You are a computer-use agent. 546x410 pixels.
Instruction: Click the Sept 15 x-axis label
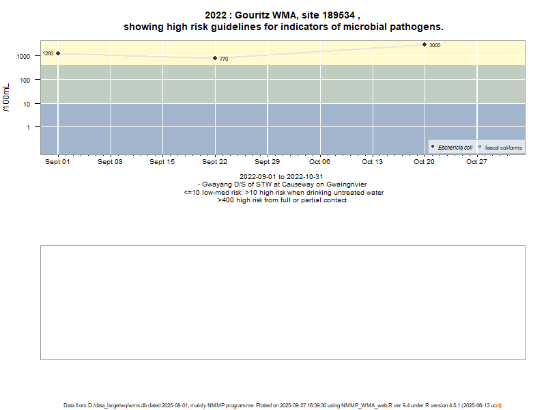click(x=162, y=162)
